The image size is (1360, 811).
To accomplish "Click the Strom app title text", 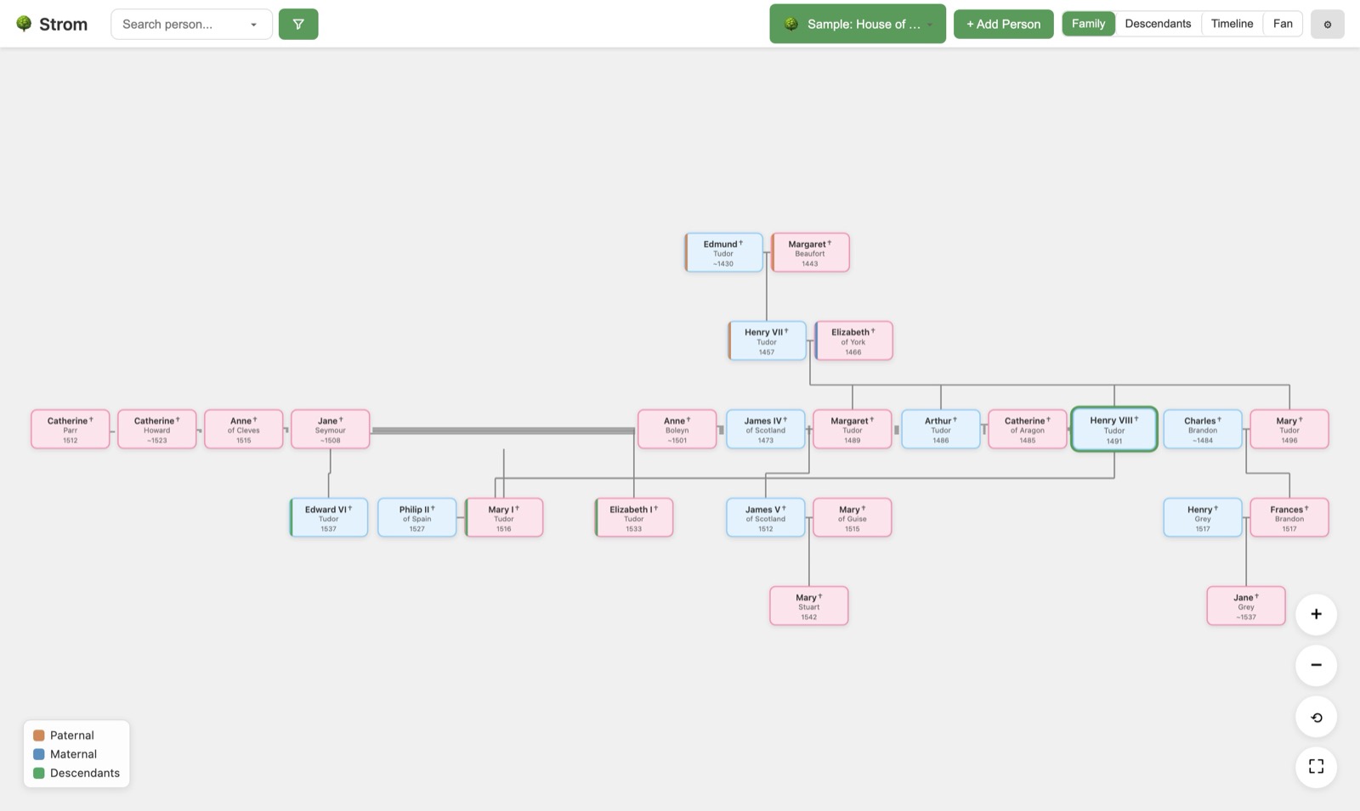I will [x=63, y=24].
